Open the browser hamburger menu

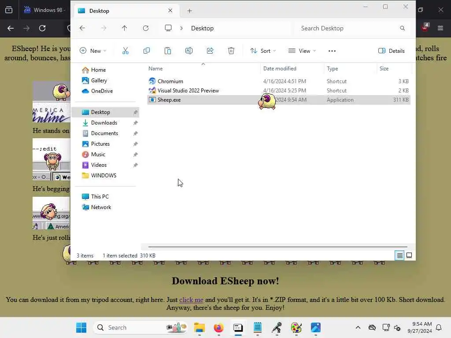click(x=440, y=28)
